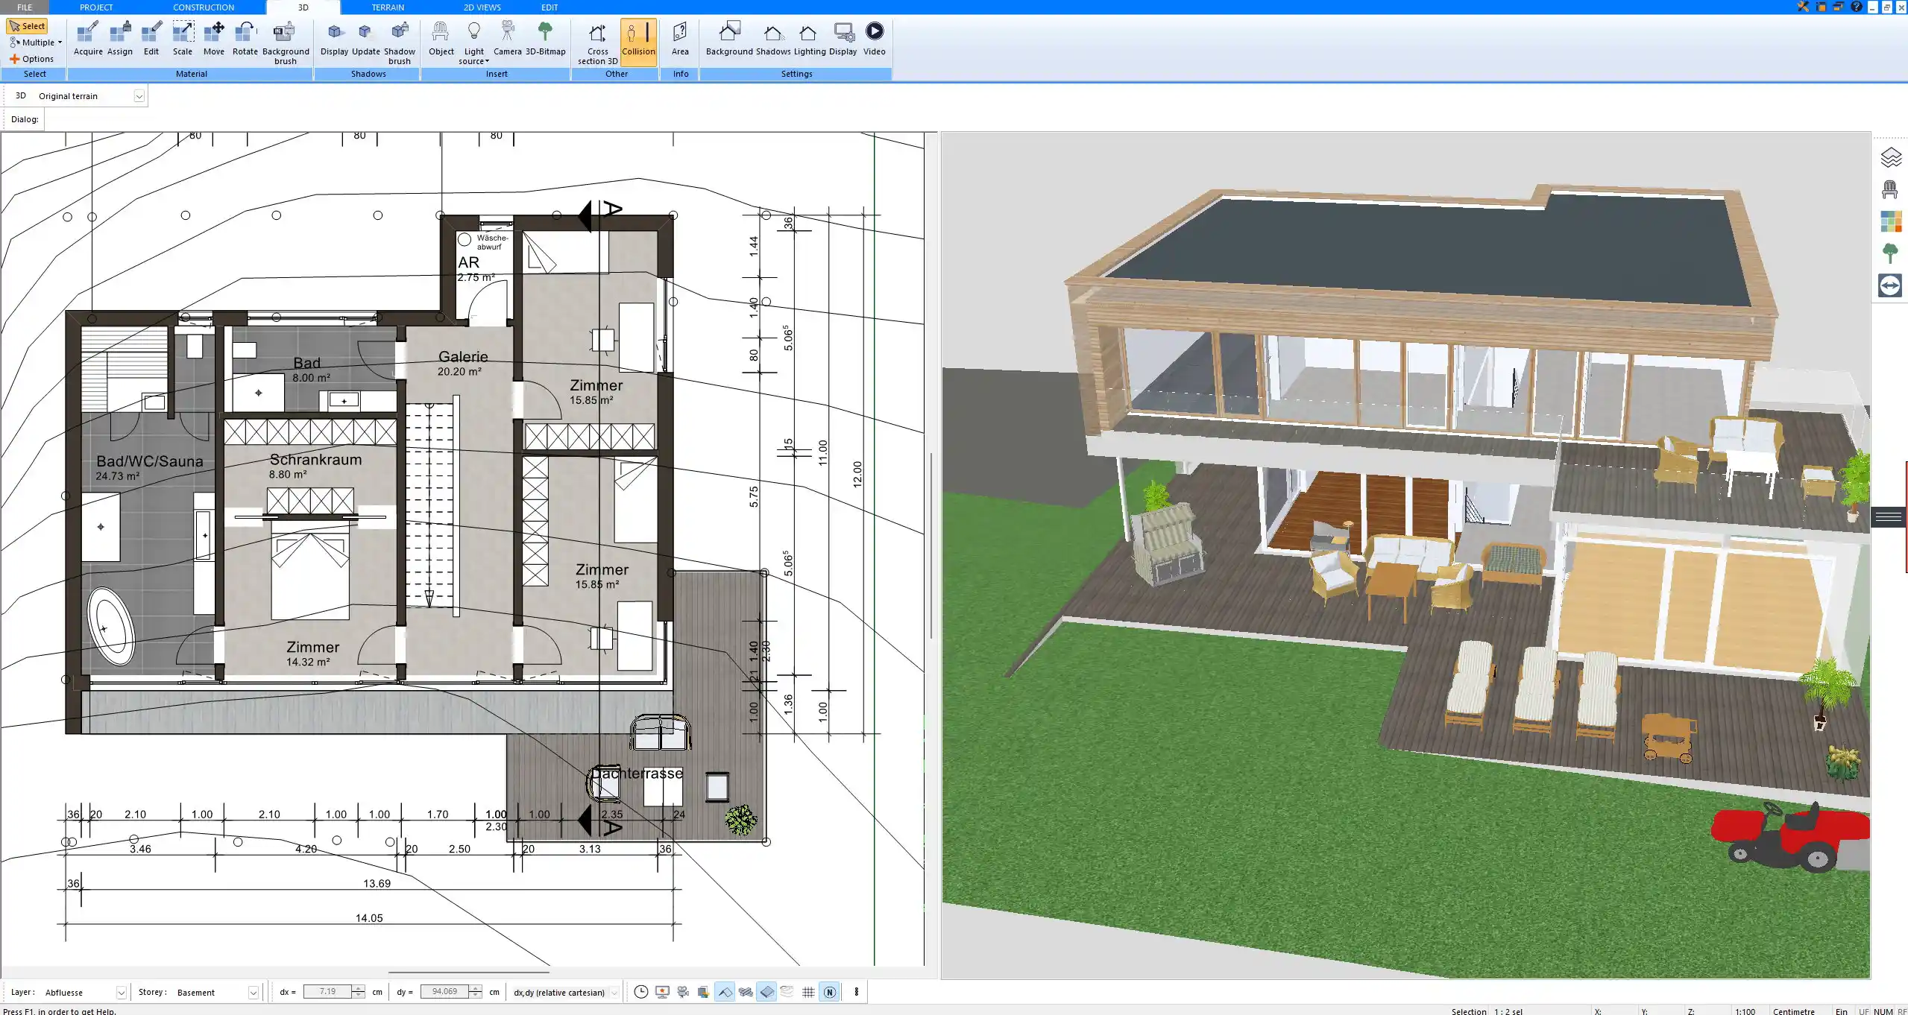Click the Area button in the Info group
Viewport: 1908px width, 1015px height.
coord(679,37)
